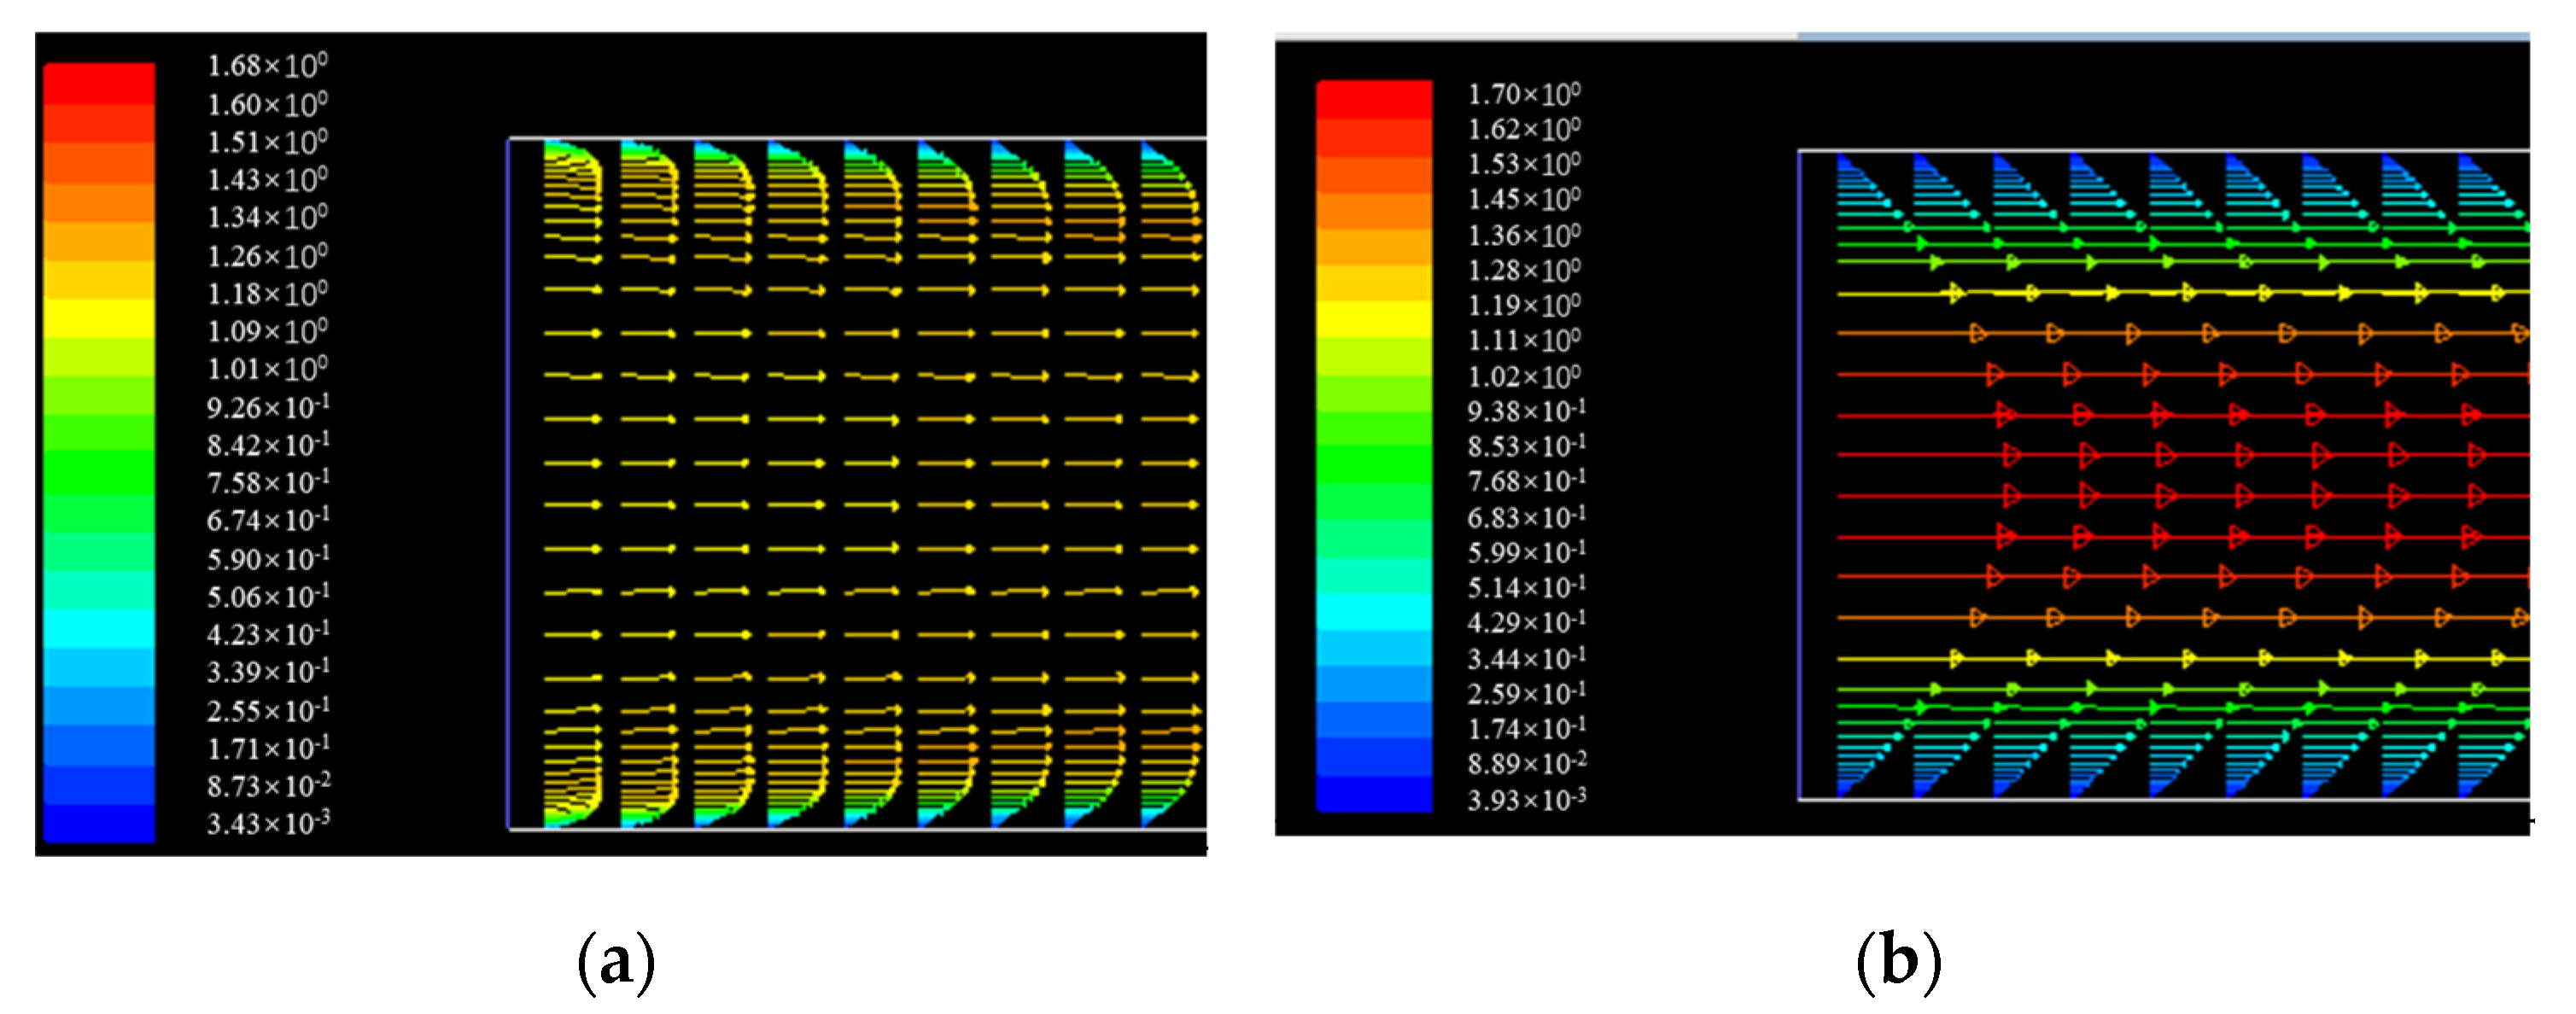2576x1014 pixels.
Task: Click the cyan band in right colorbar
Action: pos(1373,612)
